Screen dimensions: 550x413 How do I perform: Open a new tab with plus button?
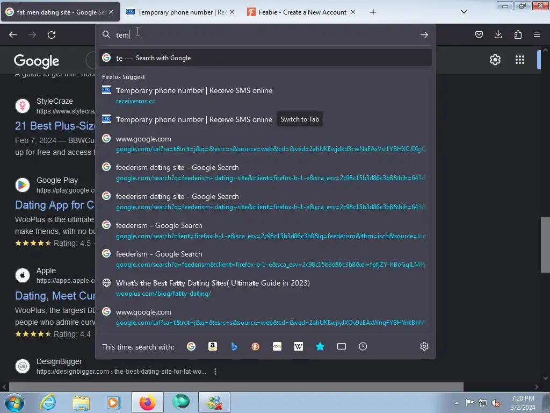pos(373,12)
